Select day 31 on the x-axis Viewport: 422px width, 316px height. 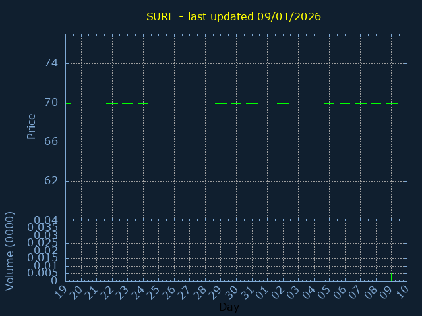click(248, 292)
